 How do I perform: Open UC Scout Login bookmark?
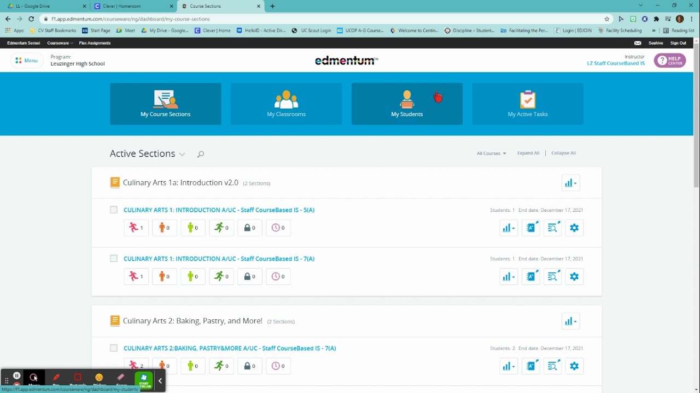click(312, 31)
